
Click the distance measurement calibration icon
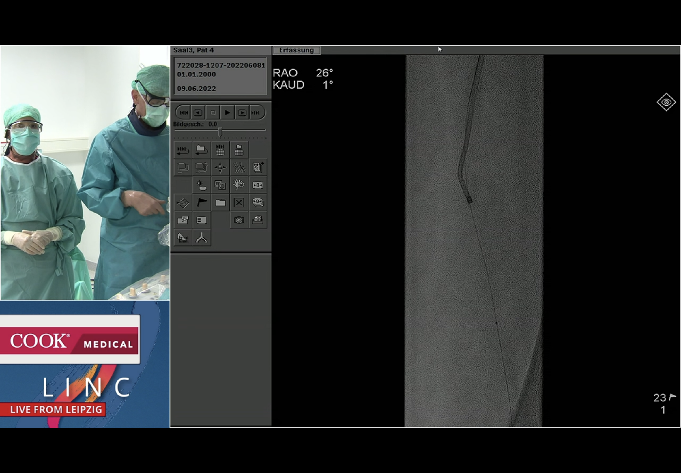[183, 238]
